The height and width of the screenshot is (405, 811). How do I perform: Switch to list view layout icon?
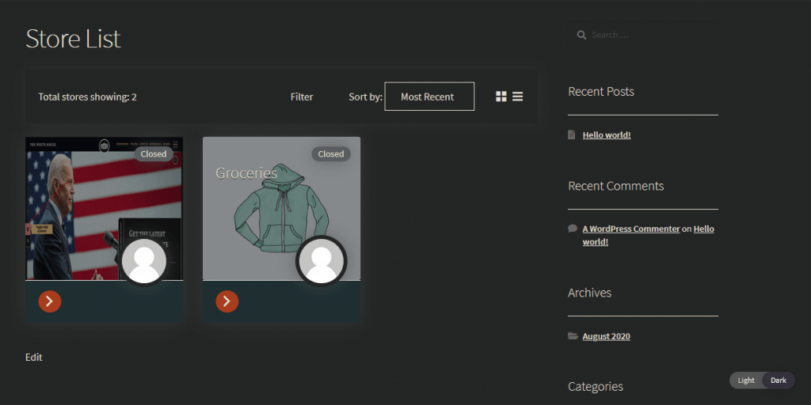(518, 97)
